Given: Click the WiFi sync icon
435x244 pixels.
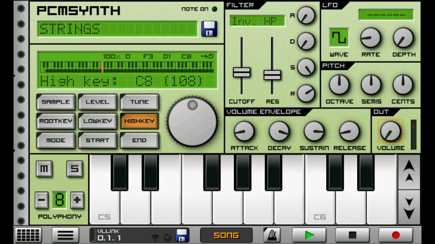Looking at the screenshot, I should coord(155,237).
